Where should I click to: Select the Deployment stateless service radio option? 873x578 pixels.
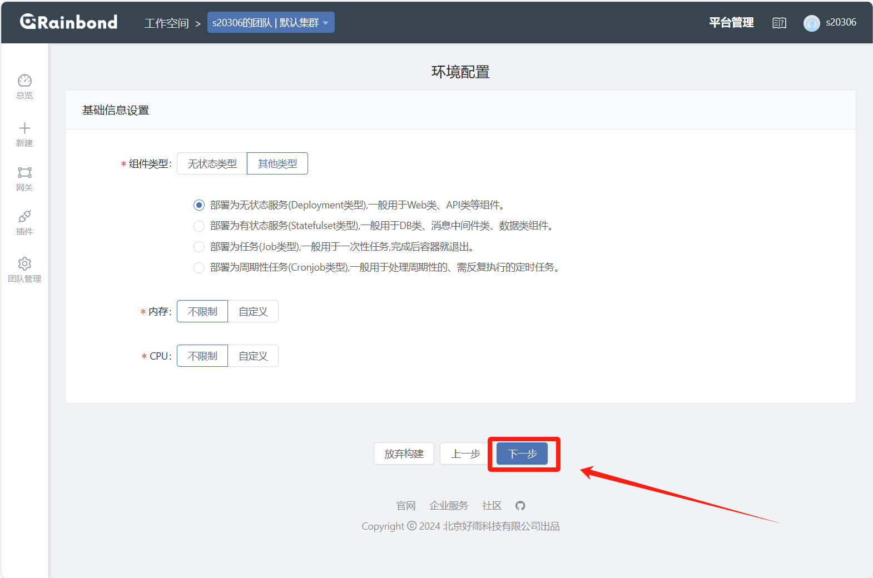199,205
